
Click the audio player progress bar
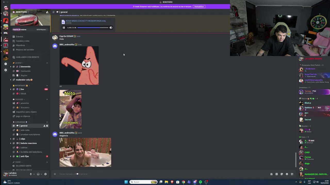93,27
